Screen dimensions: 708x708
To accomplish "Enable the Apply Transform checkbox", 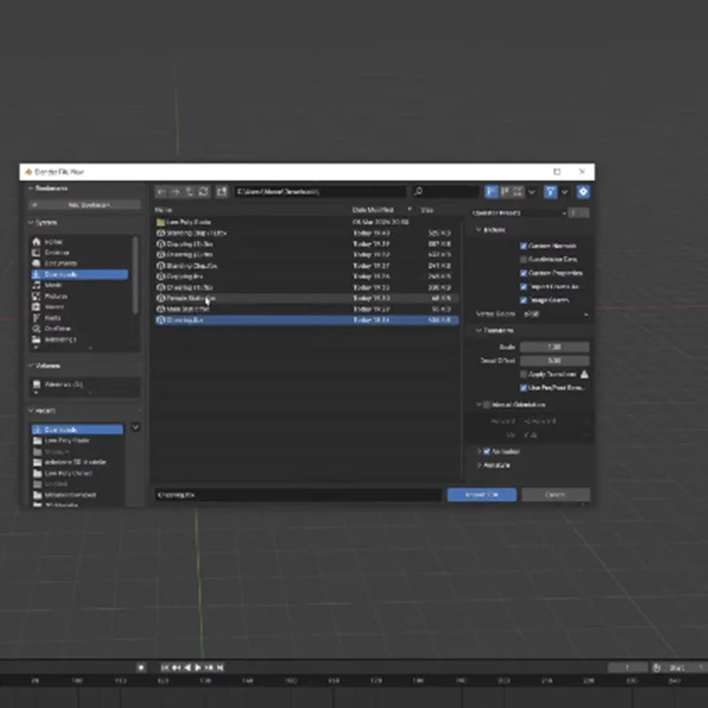I will [524, 374].
